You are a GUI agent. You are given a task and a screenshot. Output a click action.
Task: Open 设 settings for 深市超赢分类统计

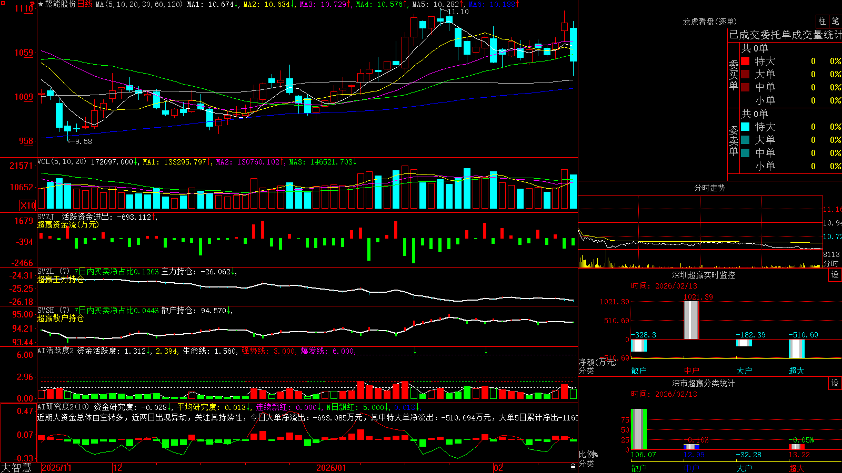[835, 383]
